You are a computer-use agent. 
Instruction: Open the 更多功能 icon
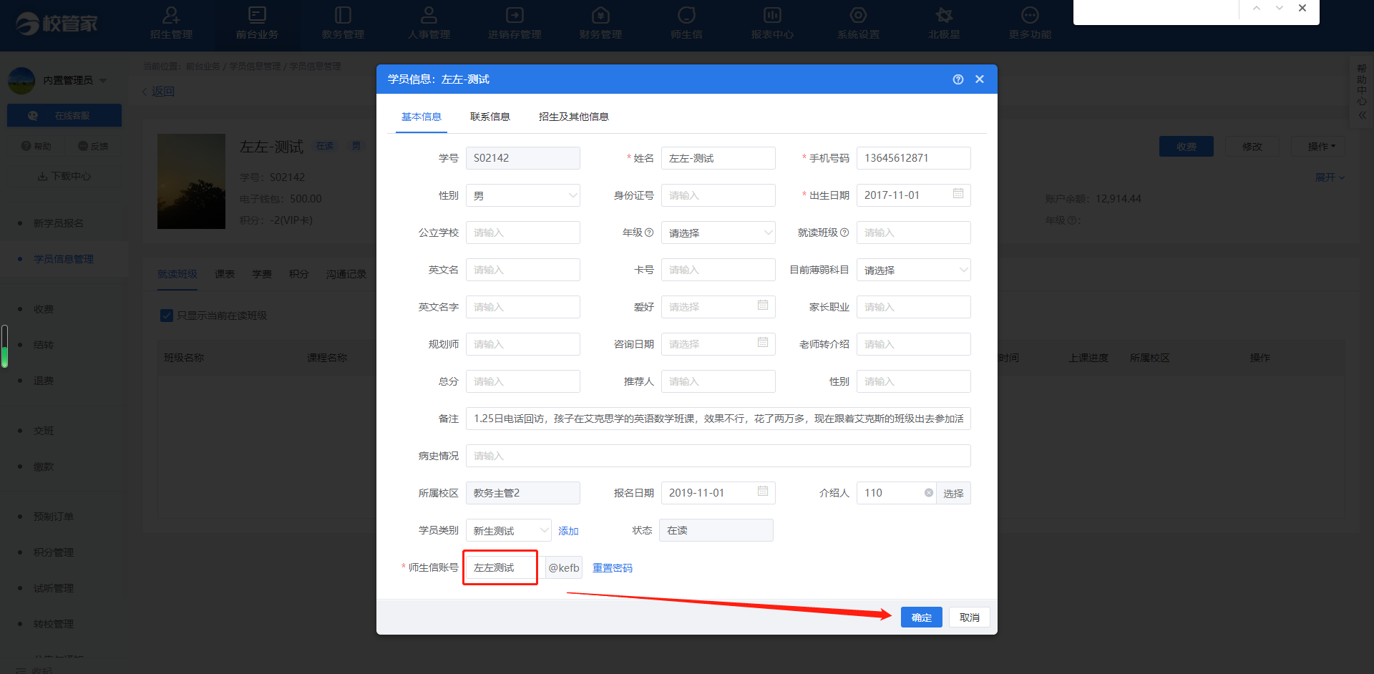1030,15
